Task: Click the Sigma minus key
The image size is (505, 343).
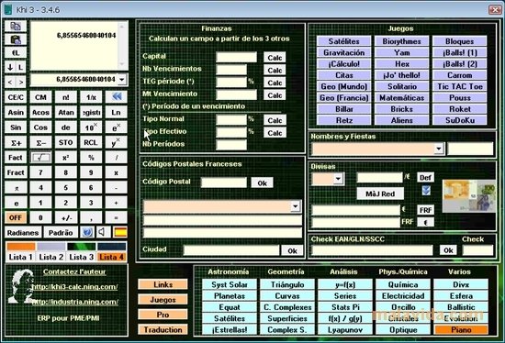Action: 41,142
